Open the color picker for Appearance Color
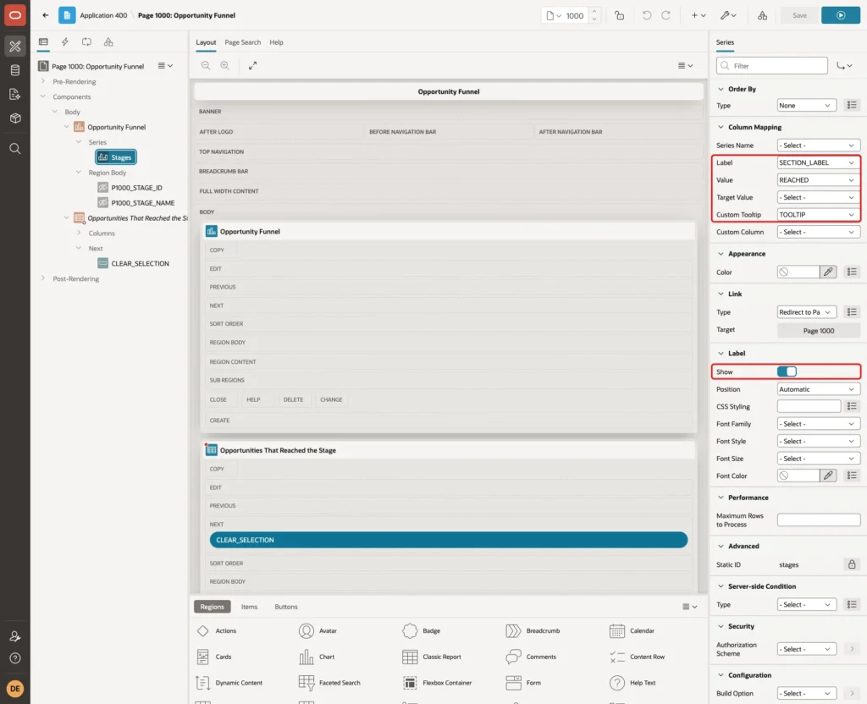Viewport: 867px width, 704px height. click(x=828, y=272)
